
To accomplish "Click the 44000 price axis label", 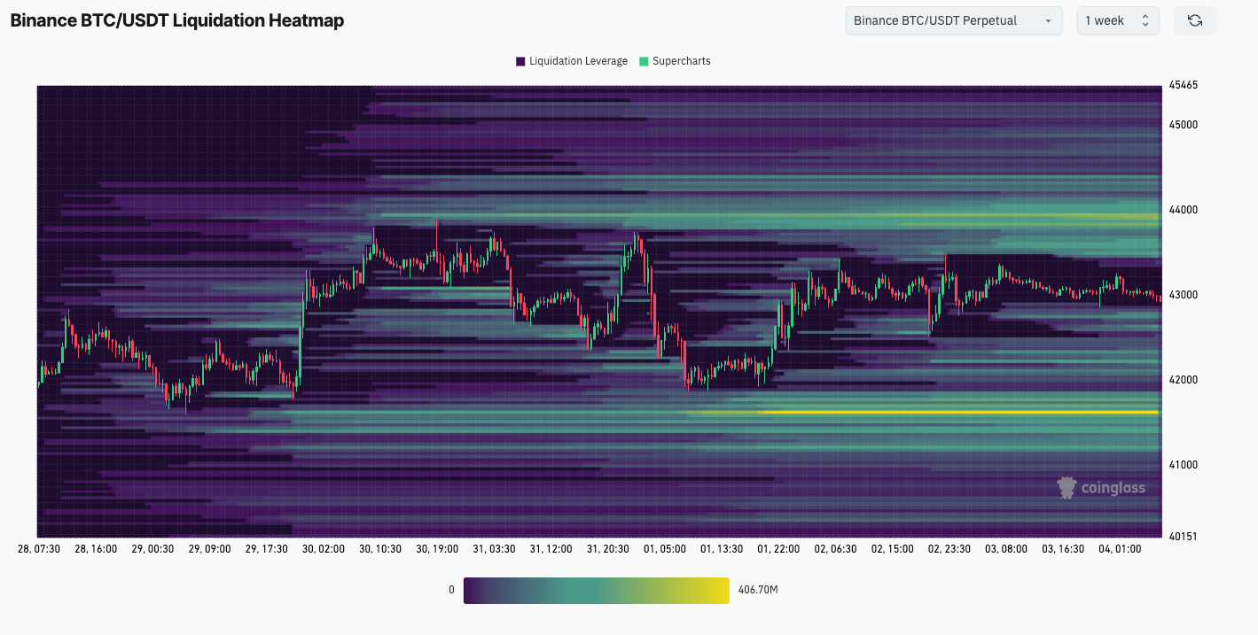I will [1184, 210].
